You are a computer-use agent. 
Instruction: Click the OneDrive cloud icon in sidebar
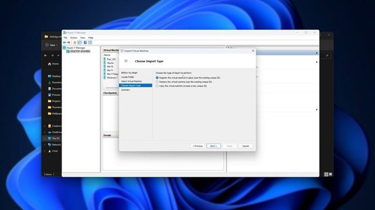[x=49, y=132]
